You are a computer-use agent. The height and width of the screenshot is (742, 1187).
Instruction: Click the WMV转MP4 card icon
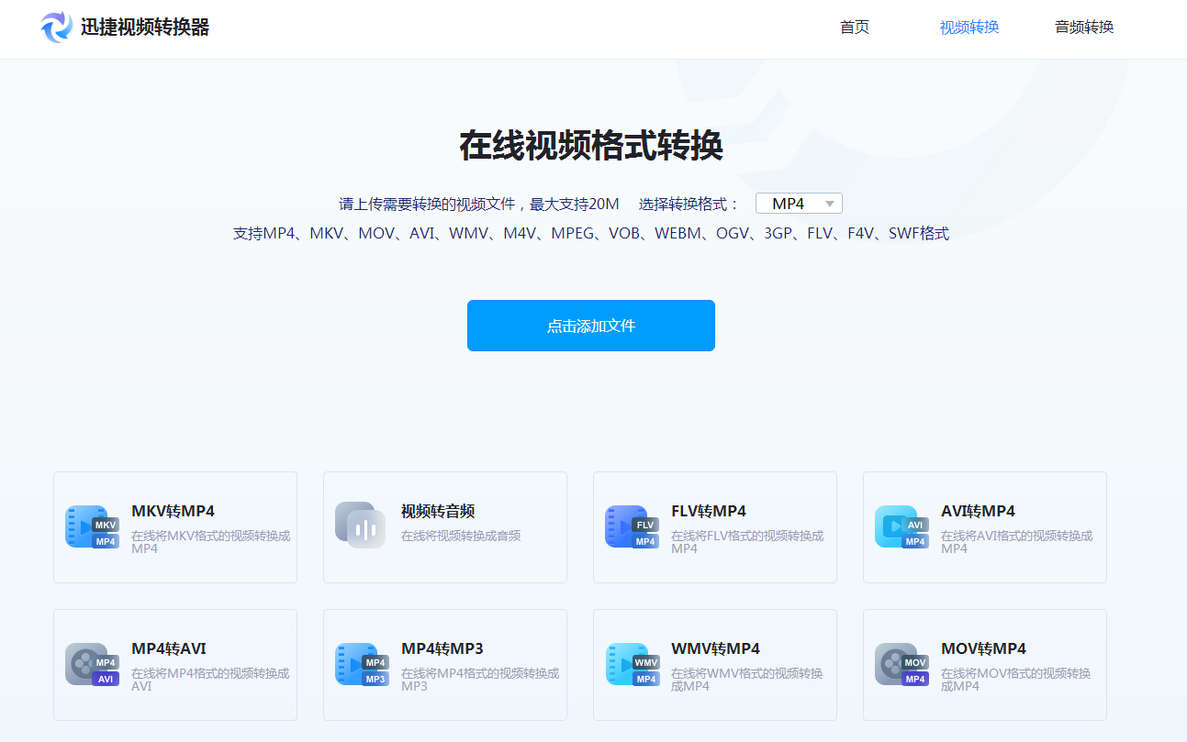[x=632, y=664]
